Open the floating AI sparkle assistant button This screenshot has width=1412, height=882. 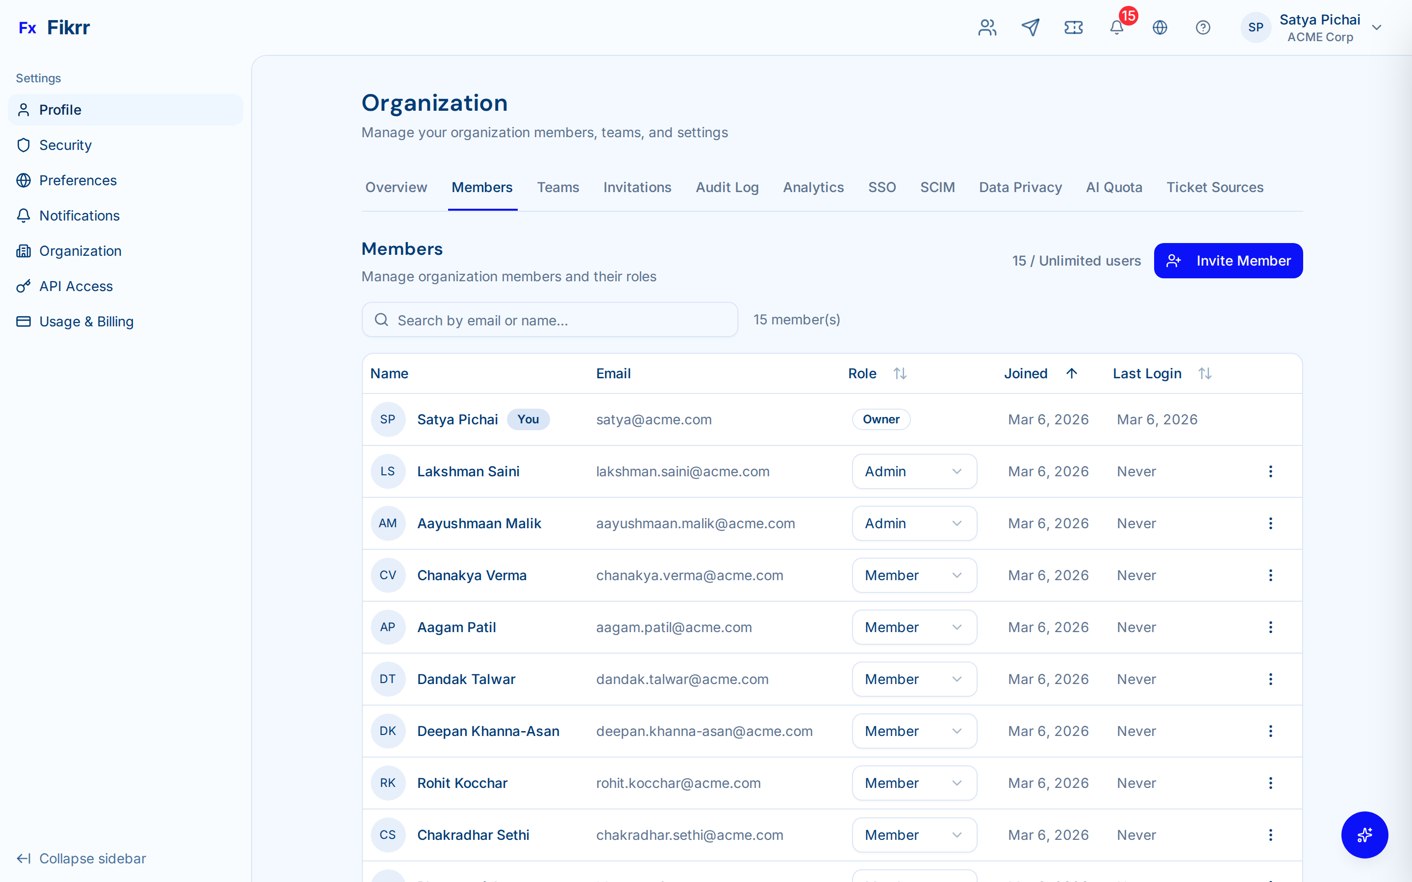tap(1365, 835)
